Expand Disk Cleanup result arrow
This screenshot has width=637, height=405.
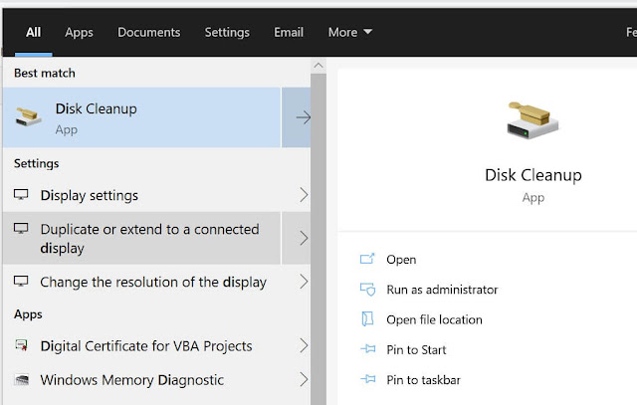(x=303, y=117)
